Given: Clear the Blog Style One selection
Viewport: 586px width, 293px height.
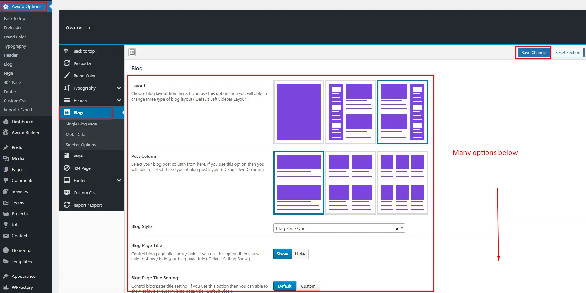Looking at the screenshot, I should click(397, 229).
